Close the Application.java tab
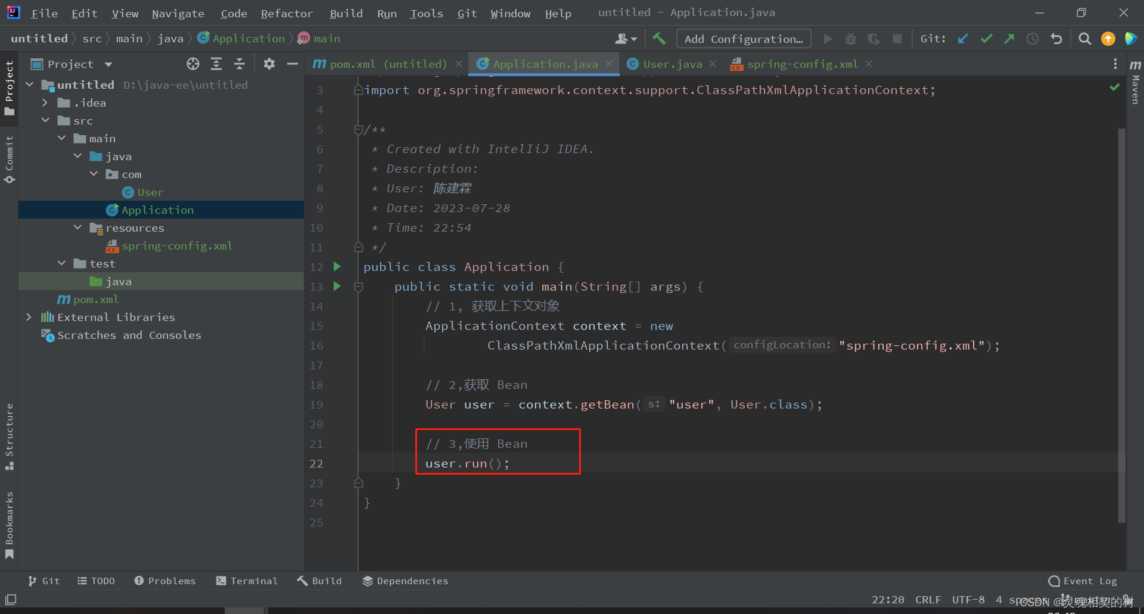Viewport: 1144px width, 614px height. pos(609,64)
